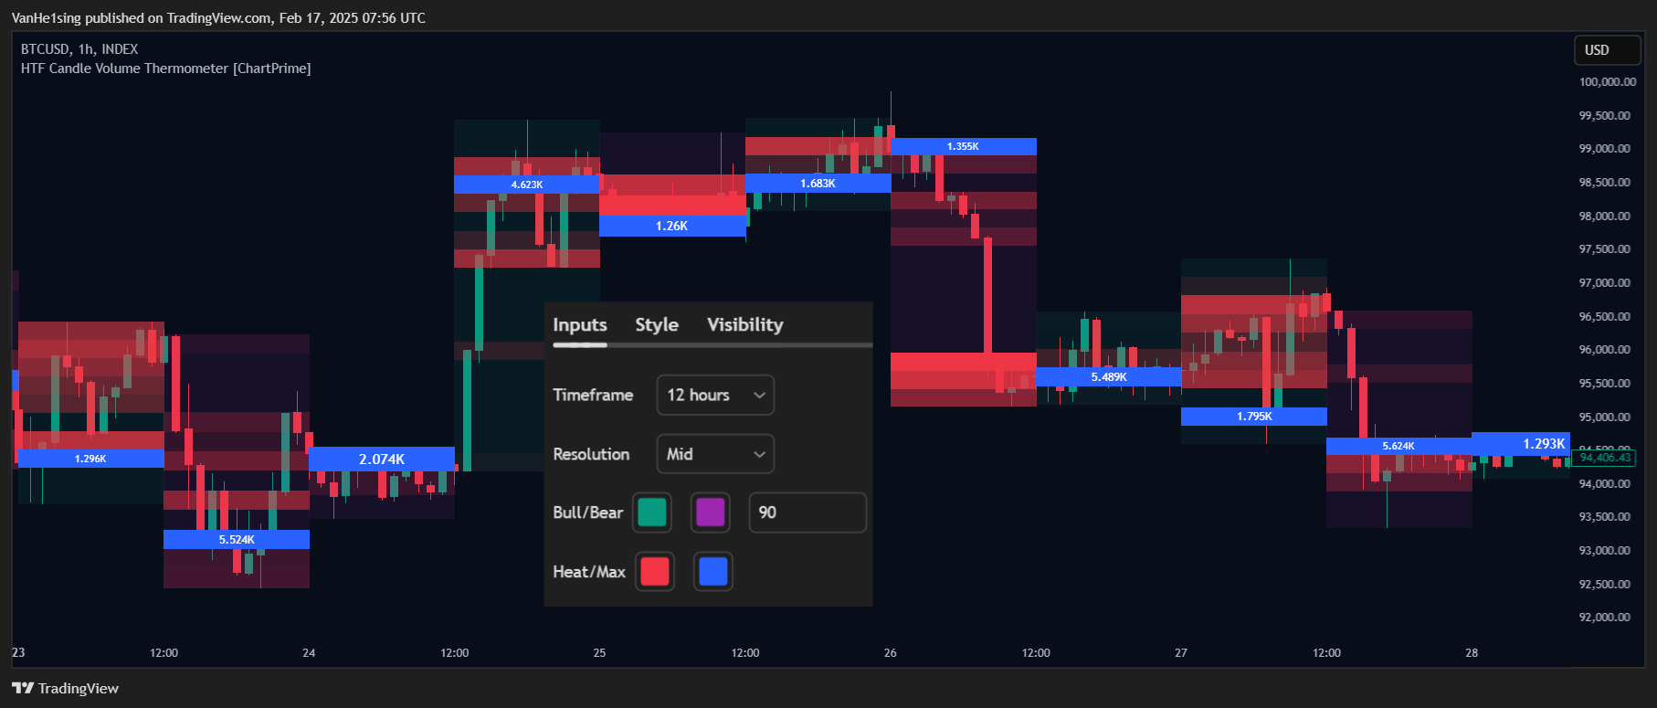1657x708 pixels.
Task: Click the Heat/Max setting label
Action: 589,572
